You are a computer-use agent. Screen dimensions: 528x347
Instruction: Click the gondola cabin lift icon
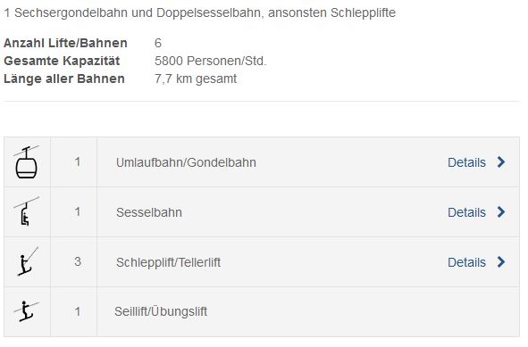click(26, 162)
